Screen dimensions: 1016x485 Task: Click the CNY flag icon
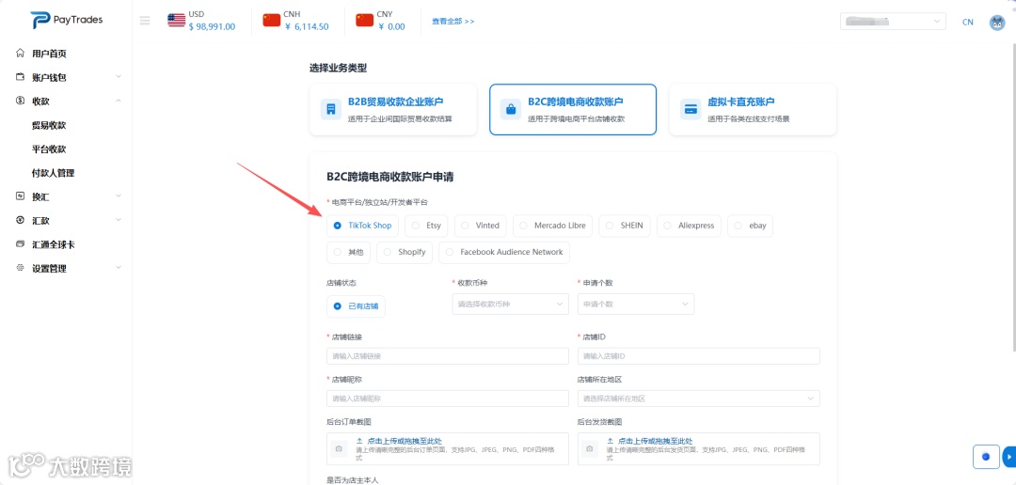point(365,20)
